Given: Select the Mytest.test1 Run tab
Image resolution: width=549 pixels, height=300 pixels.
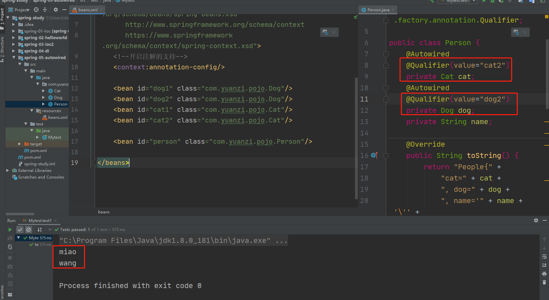Looking at the screenshot, I should click(x=40, y=221).
